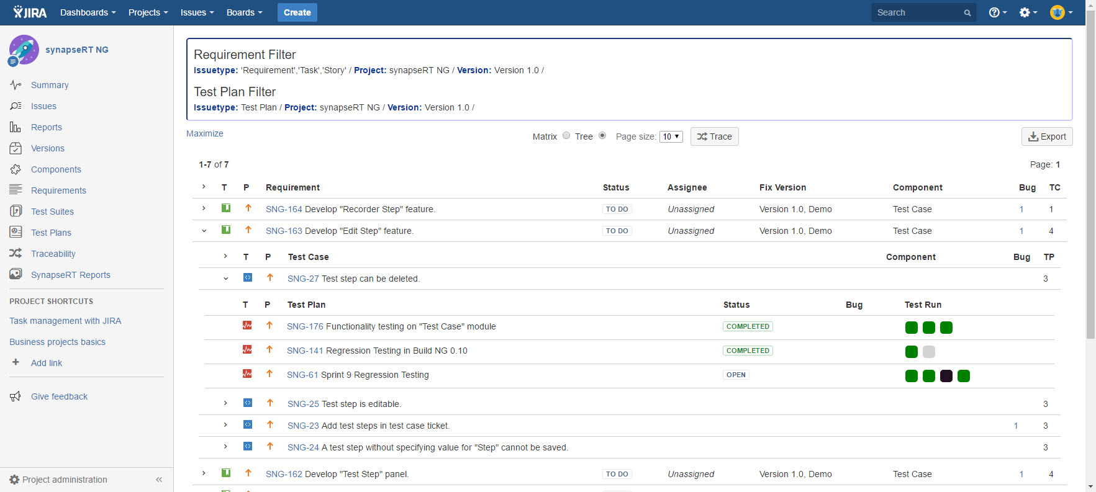
Task: Open the SNG-61 test plan link
Action: (x=302, y=375)
